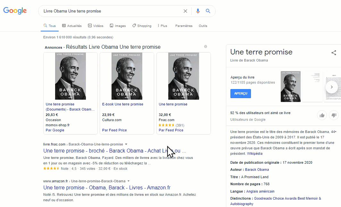This screenshot has height=207, width=341.
Task: Click Nombre de pages : 768 text
Action: tap(250, 184)
